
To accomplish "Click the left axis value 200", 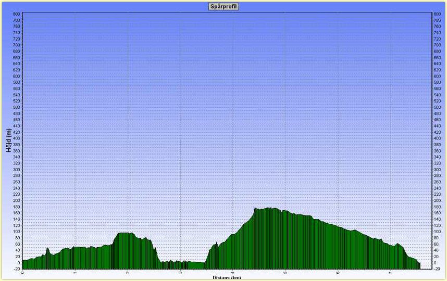I will [x=17, y=200].
